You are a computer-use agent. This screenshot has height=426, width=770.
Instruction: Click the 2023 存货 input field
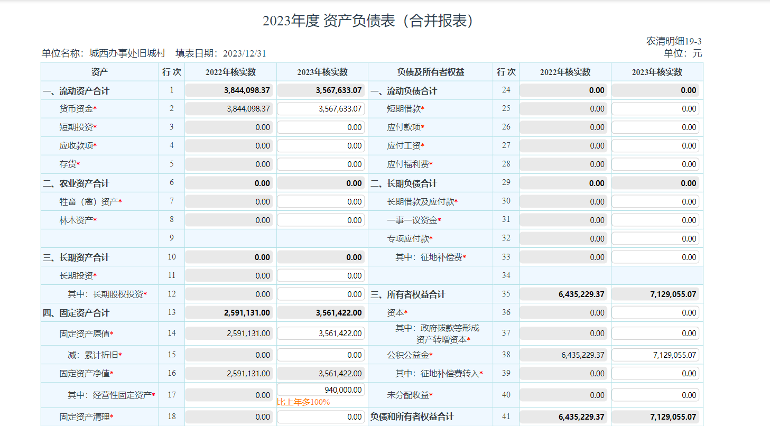[321, 164]
